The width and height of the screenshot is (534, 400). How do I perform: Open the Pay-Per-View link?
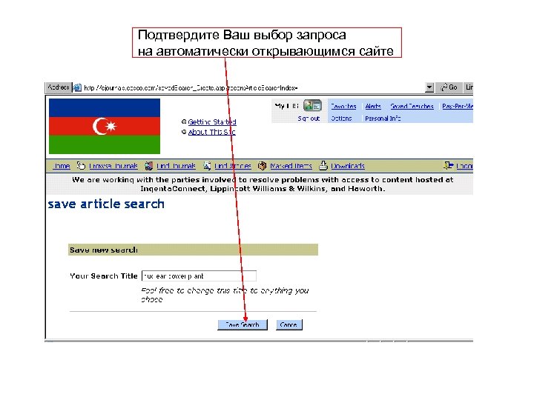pyautogui.click(x=458, y=106)
